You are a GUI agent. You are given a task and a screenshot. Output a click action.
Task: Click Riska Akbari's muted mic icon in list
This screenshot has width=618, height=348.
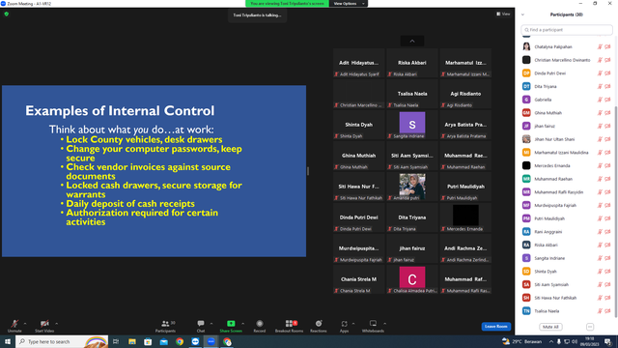[x=600, y=245]
